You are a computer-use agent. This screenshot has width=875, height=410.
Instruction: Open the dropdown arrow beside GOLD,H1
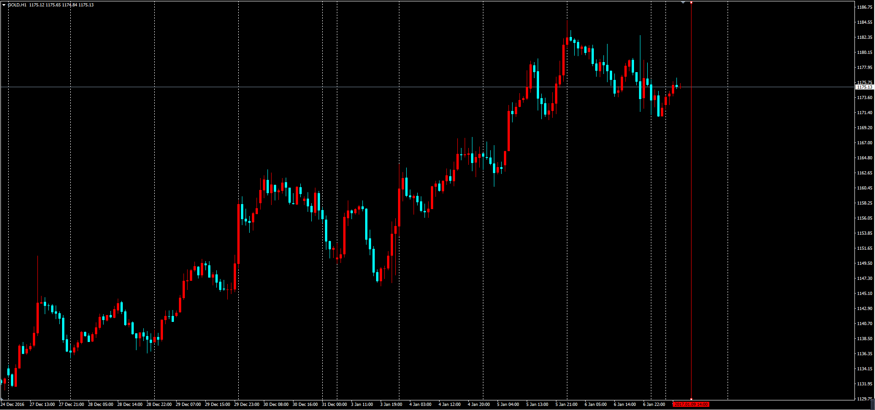[x=4, y=5]
